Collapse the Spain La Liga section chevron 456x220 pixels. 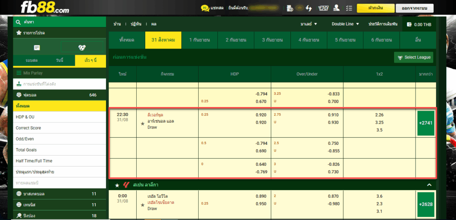pos(429,185)
